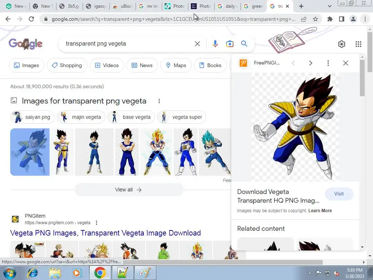Open Paint from the taskbar

tap(145, 273)
